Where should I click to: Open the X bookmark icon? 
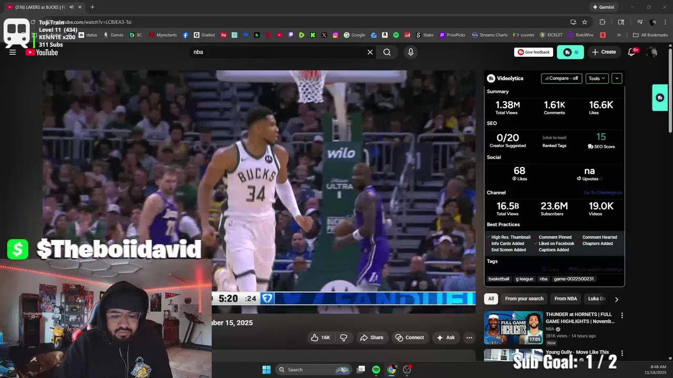click(x=324, y=35)
